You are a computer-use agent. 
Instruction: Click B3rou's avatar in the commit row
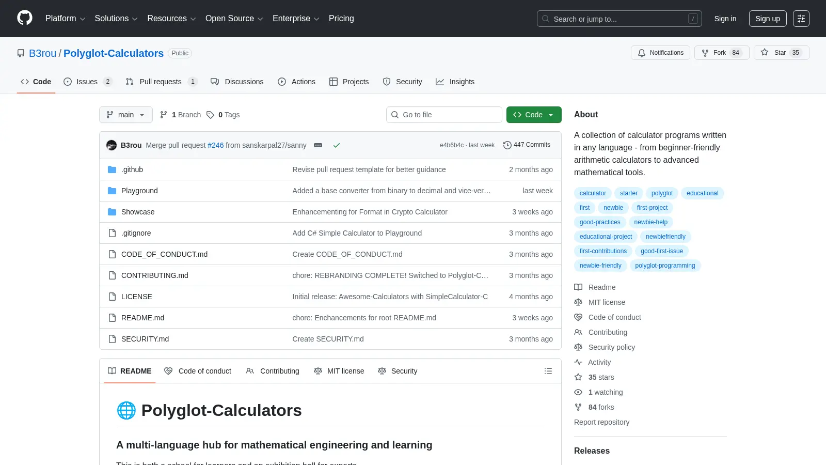112,145
